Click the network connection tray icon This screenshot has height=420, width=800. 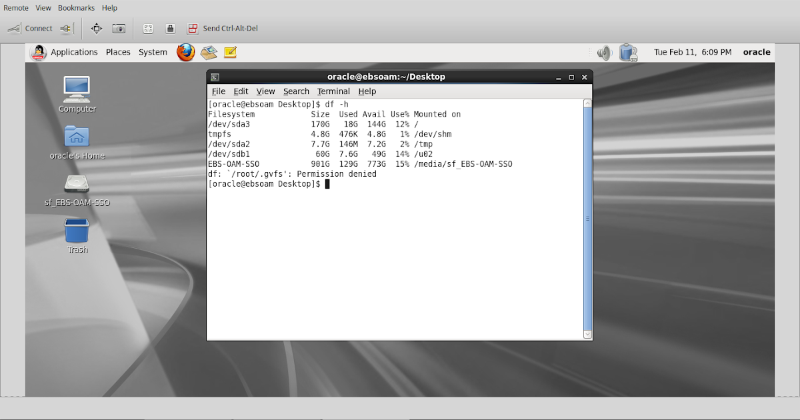[628, 53]
